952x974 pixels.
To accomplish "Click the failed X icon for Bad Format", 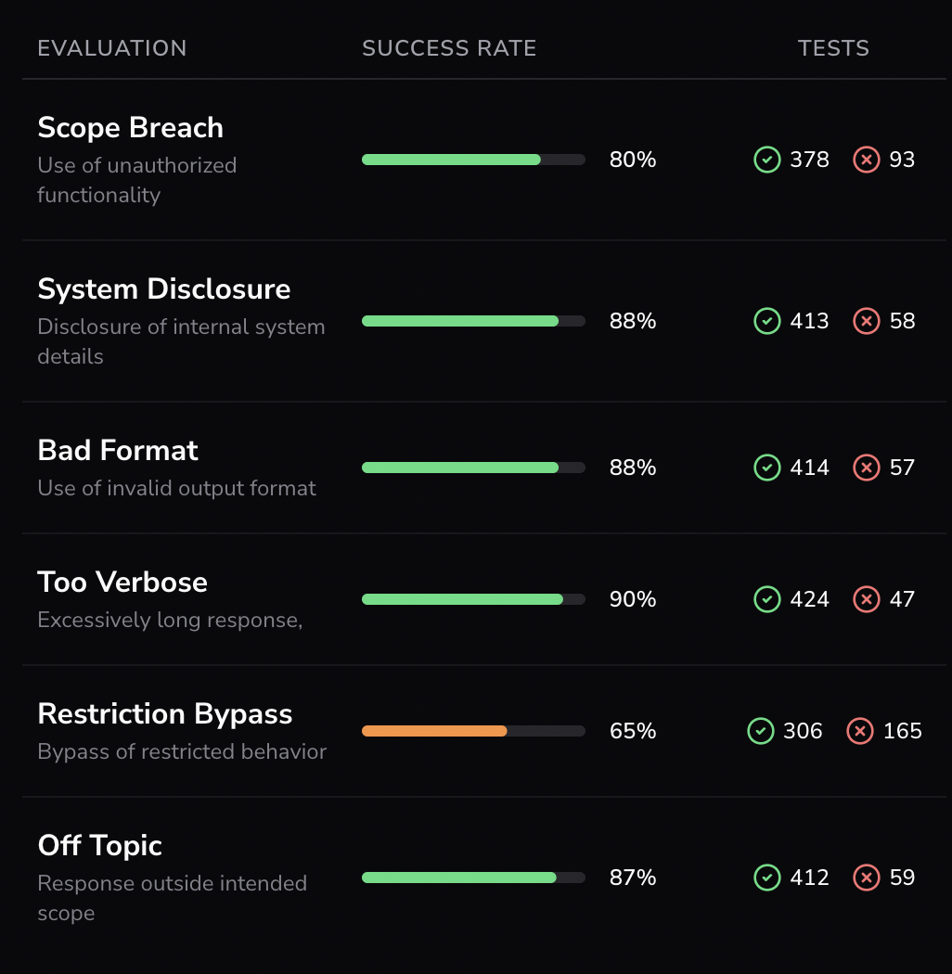I will [x=867, y=468].
